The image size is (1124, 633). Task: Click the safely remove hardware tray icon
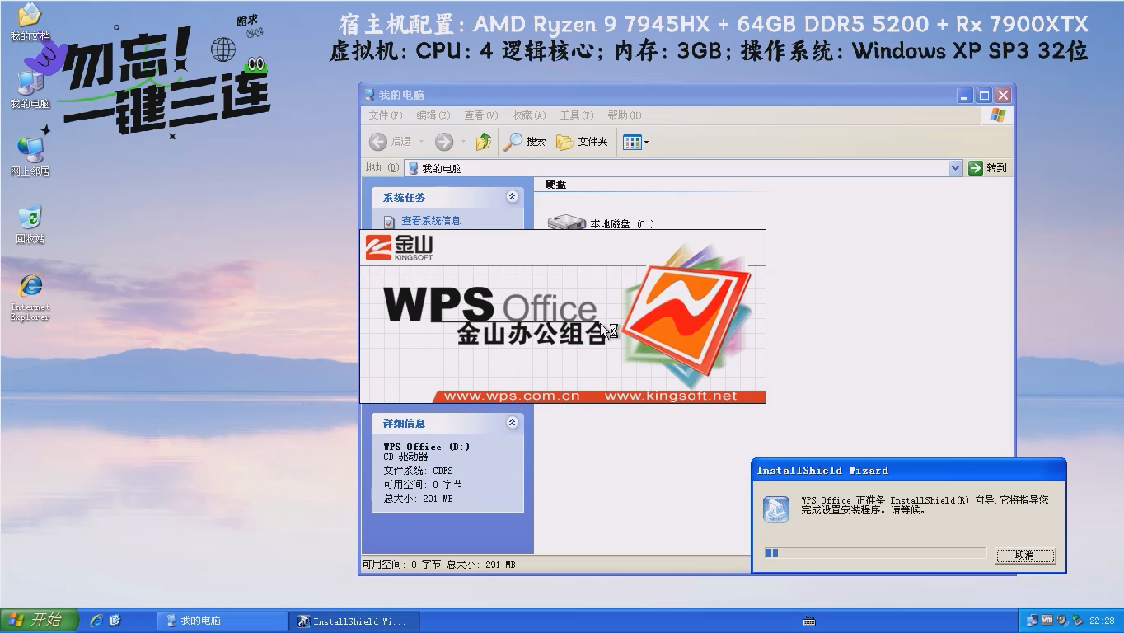pyautogui.click(x=1076, y=621)
